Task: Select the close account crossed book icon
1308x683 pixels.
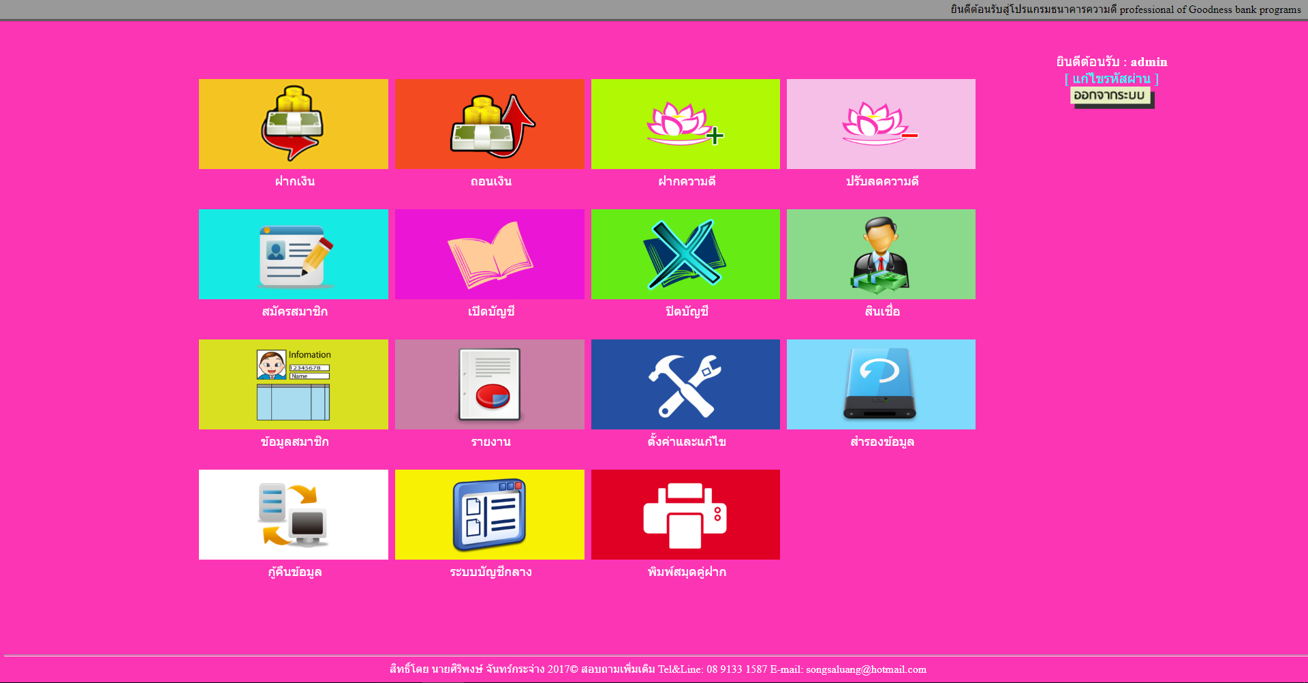Action: pyautogui.click(x=685, y=254)
